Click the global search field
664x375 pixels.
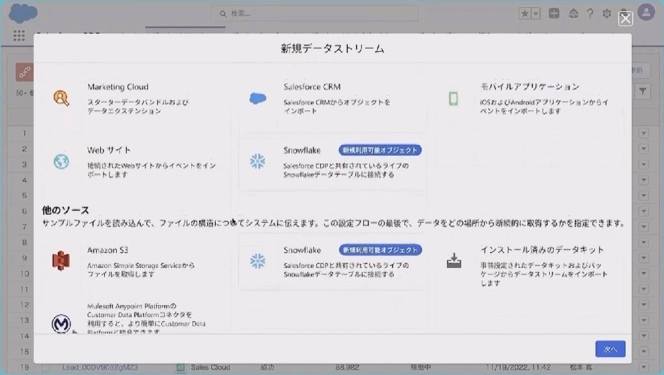tap(315, 13)
